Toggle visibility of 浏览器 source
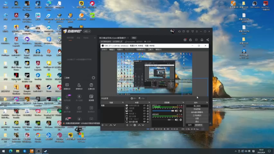 click(x=144, y=108)
